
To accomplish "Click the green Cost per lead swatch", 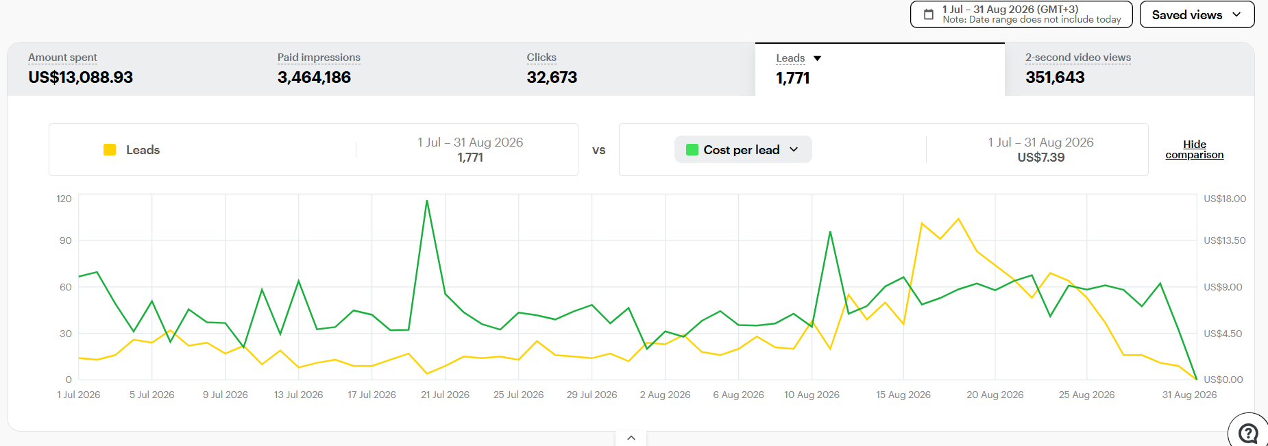I will pyautogui.click(x=692, y=150).
